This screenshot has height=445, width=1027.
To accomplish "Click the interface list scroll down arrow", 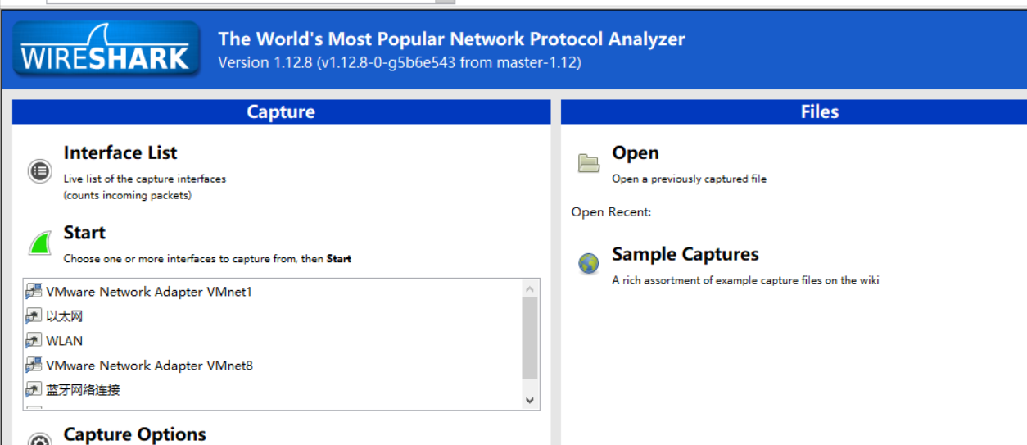I will coord(530,401).
